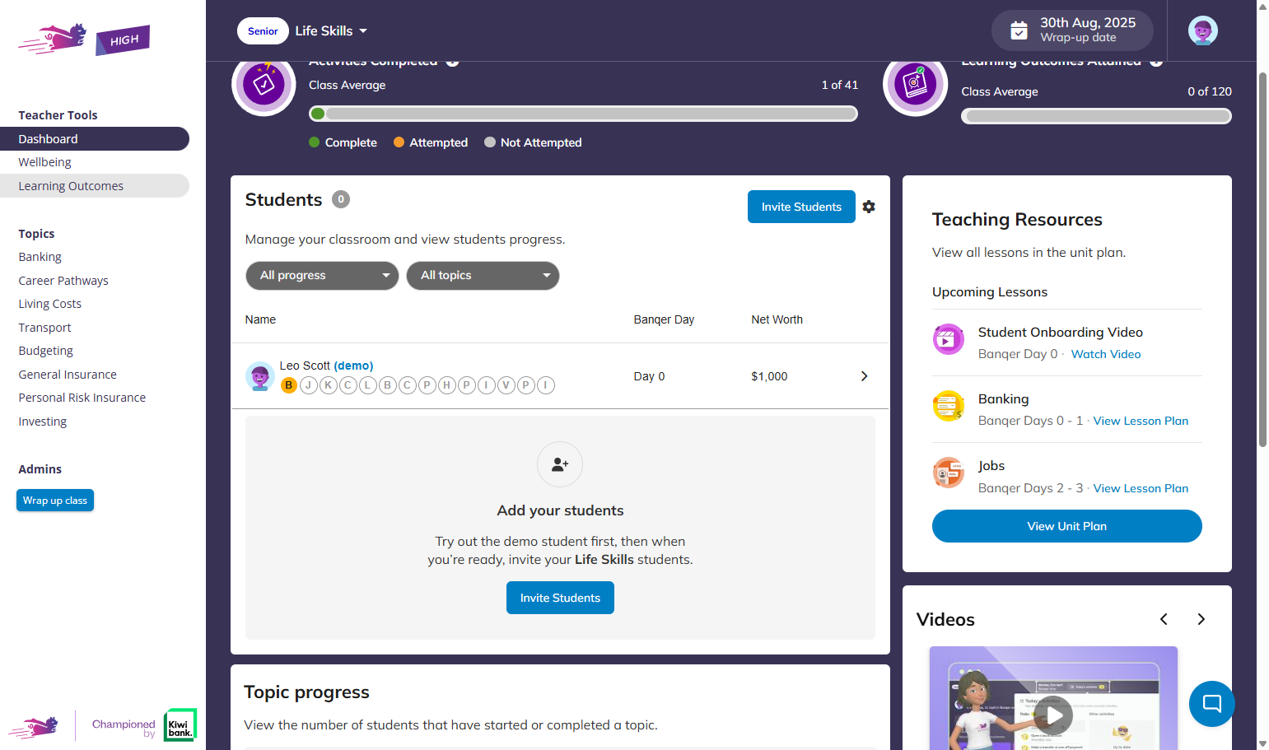Viewport: 1269px width, 750px height.
Task: Click the Jobs lesson icon
Action: click(948, 473)
